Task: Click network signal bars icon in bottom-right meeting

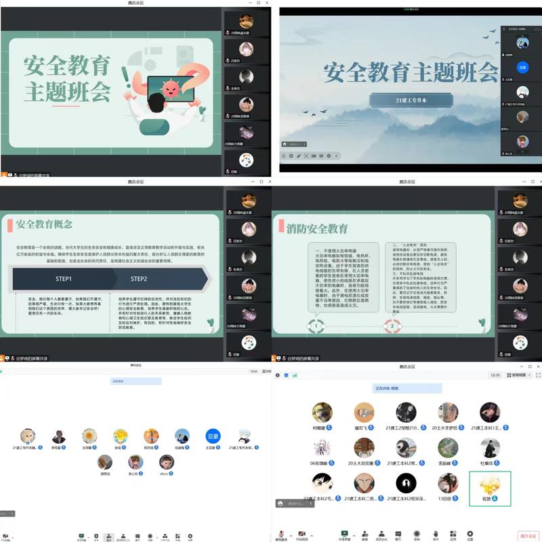Action: tap(295, 375)
